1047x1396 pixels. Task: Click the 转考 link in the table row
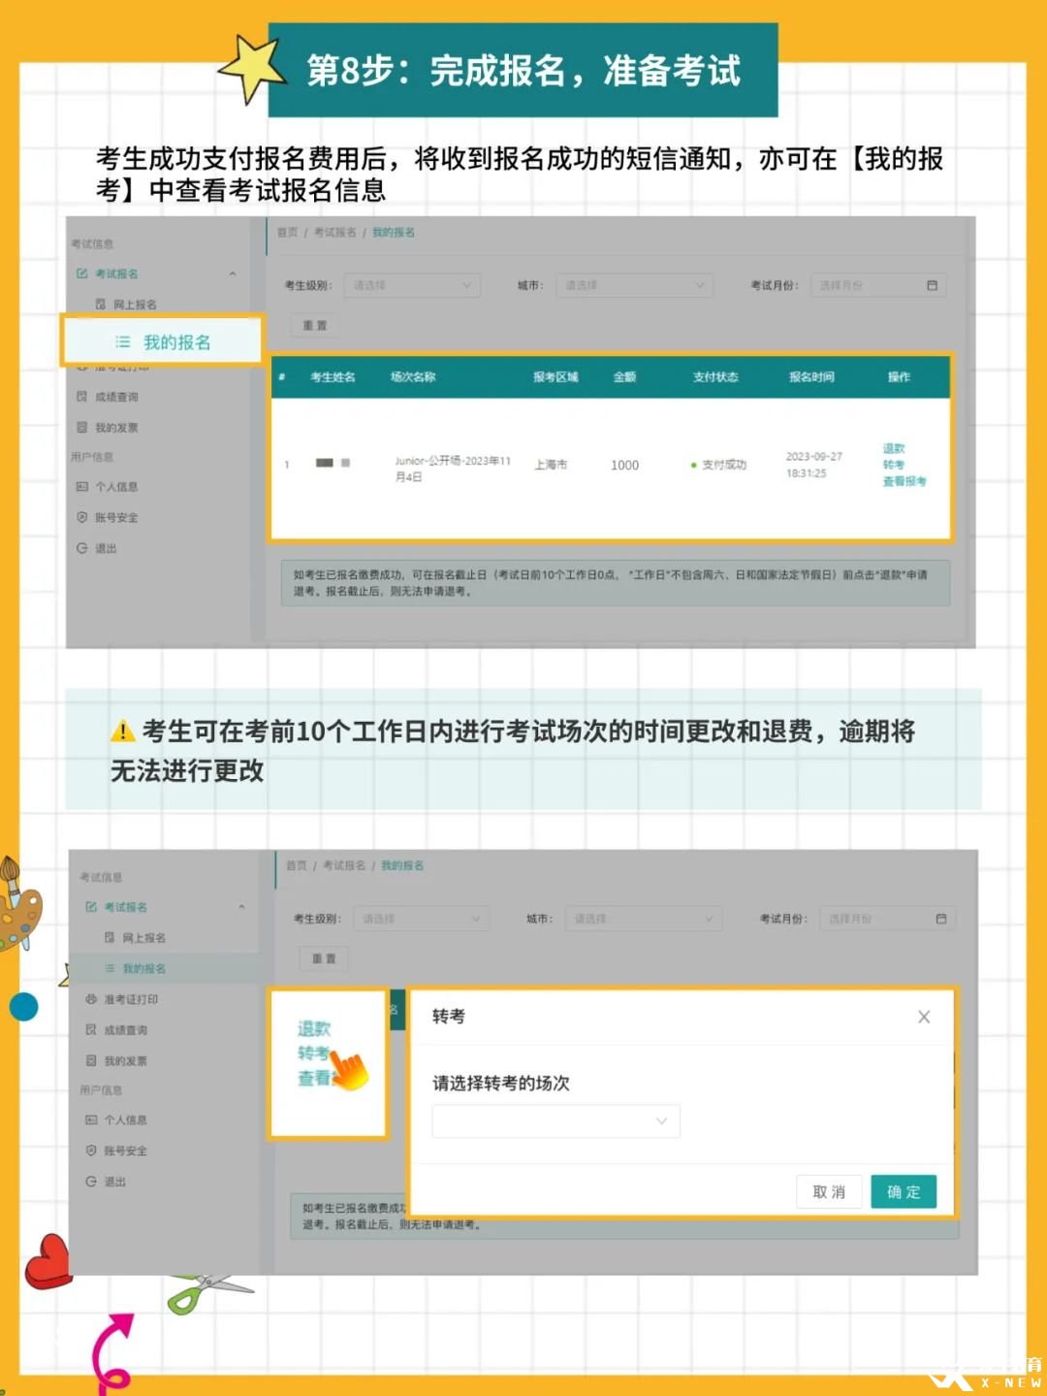pos(894,465)
